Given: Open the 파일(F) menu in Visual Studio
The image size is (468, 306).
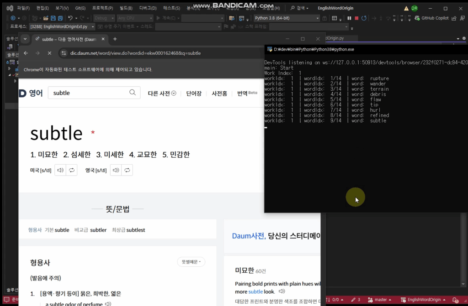Looking at the screenshot, I should 23,8.
